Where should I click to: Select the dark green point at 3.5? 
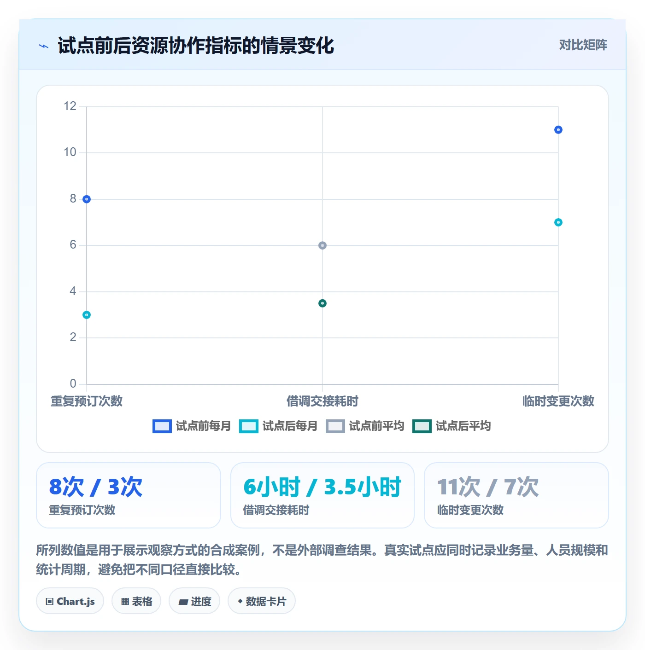(322, 303)
